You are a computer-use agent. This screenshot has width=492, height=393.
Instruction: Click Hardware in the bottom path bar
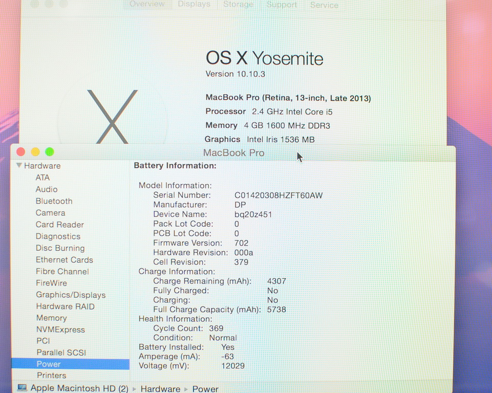[160, 389]
